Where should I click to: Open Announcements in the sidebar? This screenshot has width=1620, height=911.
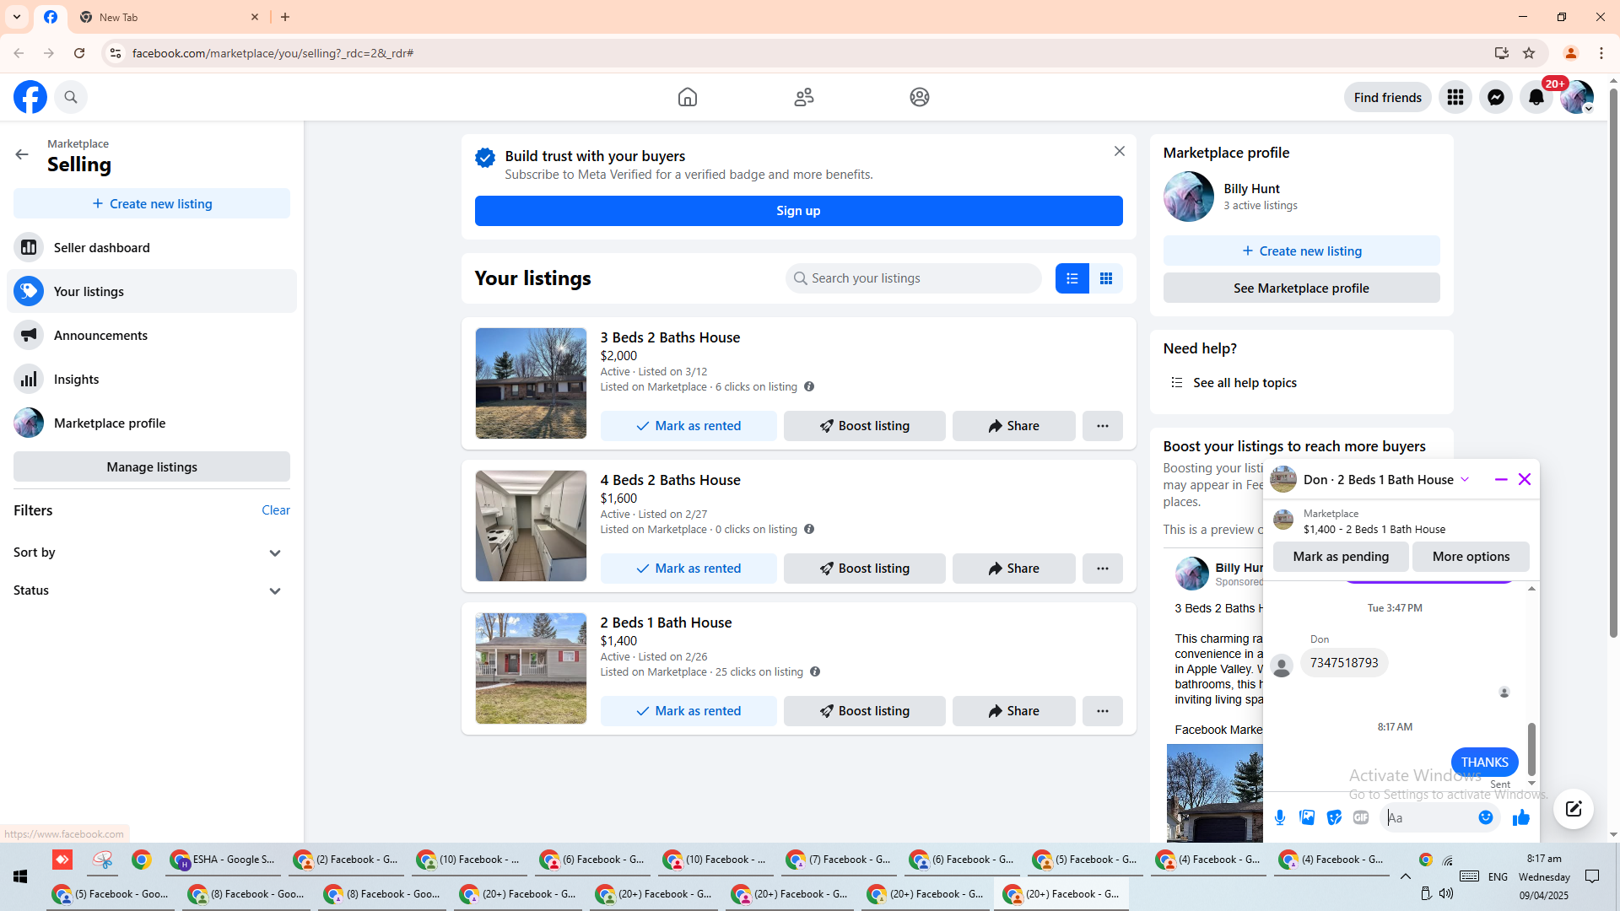(152, 335)
